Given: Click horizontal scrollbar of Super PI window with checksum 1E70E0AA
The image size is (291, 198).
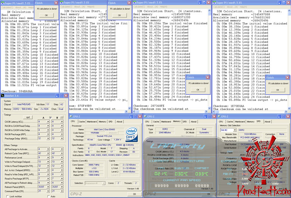Looking at the screenshot, I should coord(250,112).
